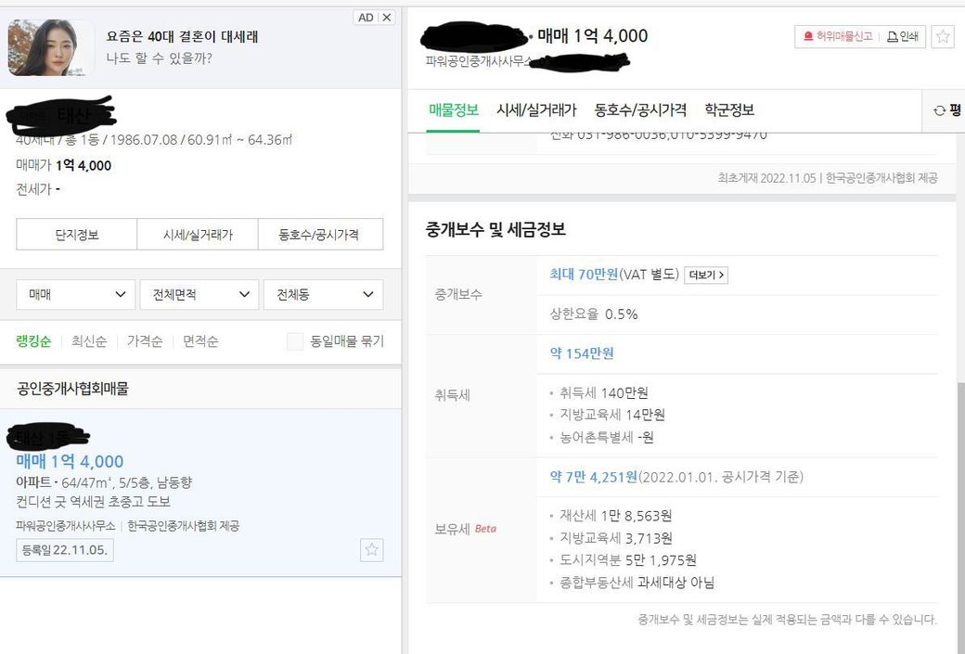The image size is (965, 654).
Task: Click the 허위매물신고 report button
Action: [x=836, y=37]
